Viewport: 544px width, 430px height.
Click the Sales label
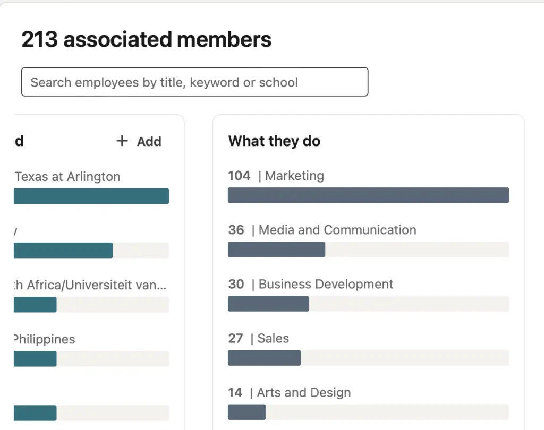(273, 338)
